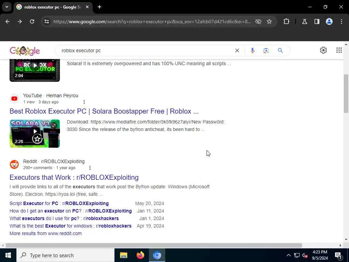Open the Chrome profile avatar
Image resolution: width=349 pixels, height=262 pixels.
tap(329, 21)
